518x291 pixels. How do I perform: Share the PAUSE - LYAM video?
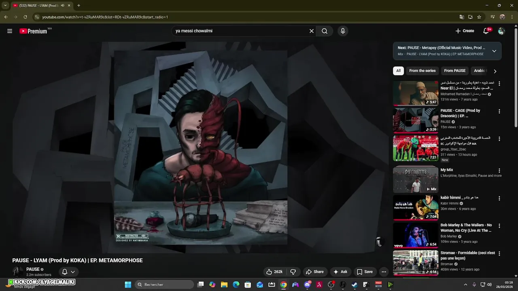pos(314,272)
